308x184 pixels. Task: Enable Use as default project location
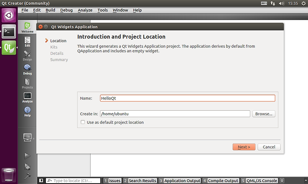[83, 122]
